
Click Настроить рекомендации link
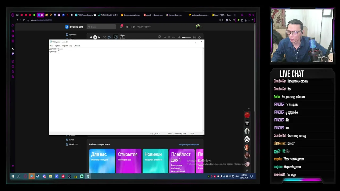189,145
